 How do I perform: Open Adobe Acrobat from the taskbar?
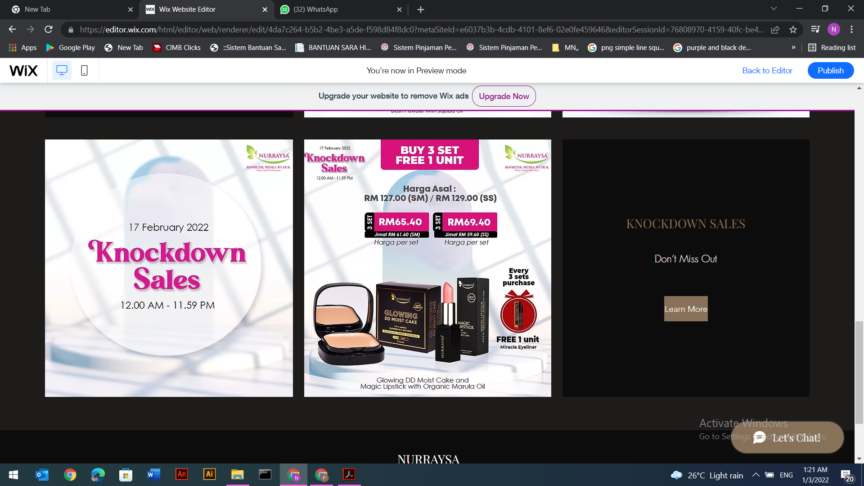tap(349, 475)
